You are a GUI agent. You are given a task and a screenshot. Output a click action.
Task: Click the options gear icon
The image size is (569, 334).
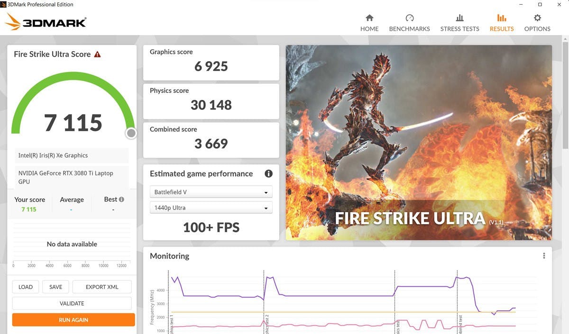537,18
